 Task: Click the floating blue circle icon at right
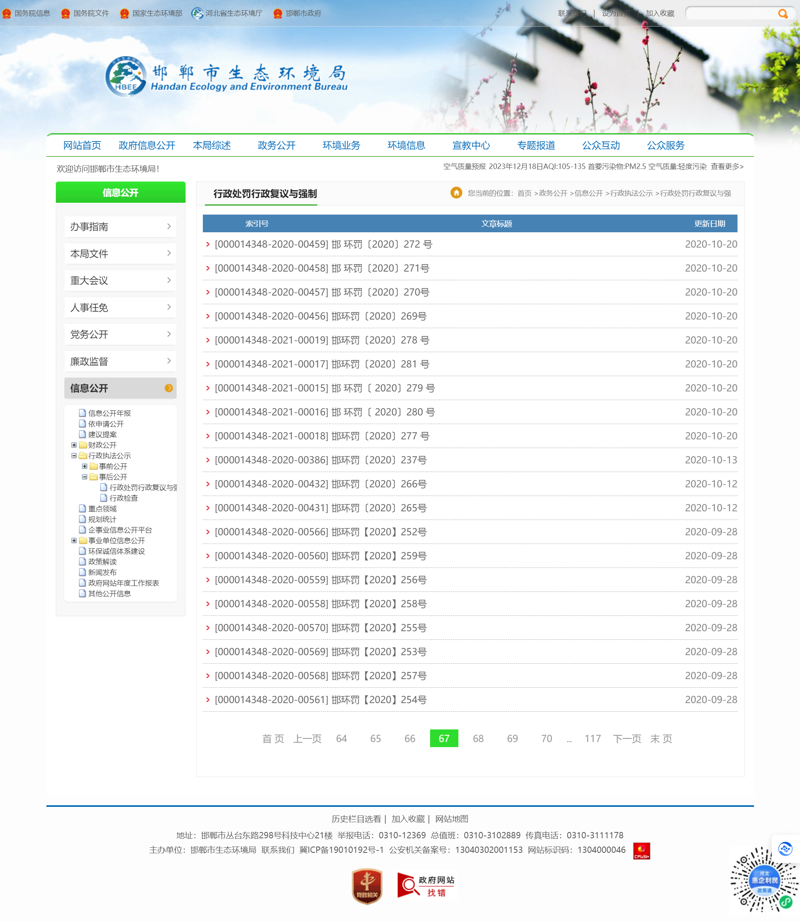pos(785,848)
